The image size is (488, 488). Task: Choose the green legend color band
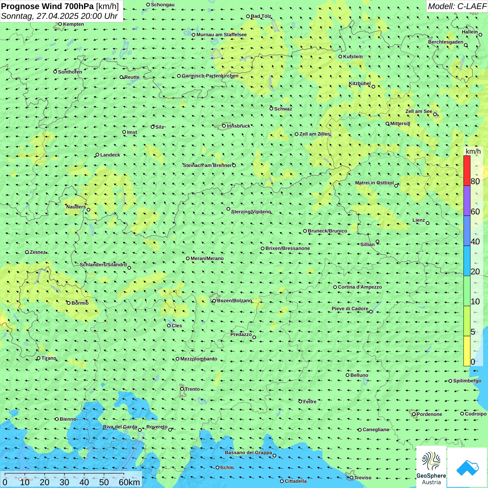[467, 291]
